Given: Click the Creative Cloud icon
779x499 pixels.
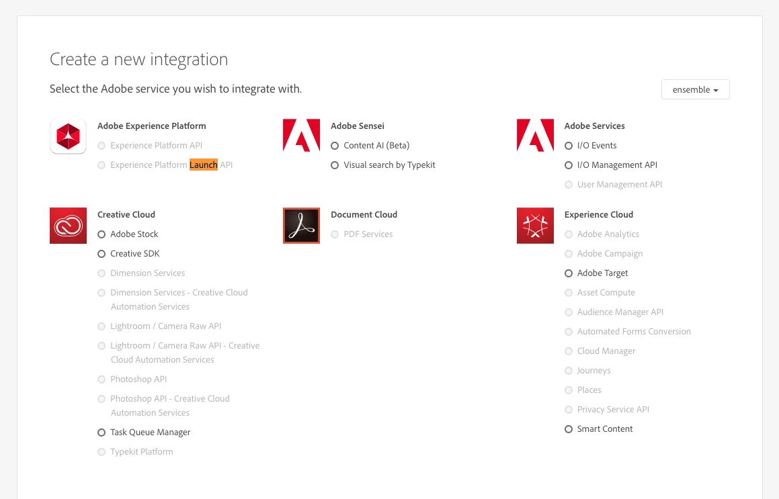Looking at the screenshot, I should [68, 226].
